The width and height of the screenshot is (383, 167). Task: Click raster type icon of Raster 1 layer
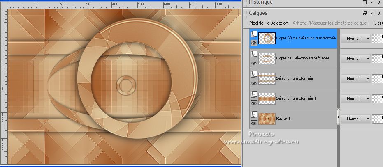(x=254, y=114)
